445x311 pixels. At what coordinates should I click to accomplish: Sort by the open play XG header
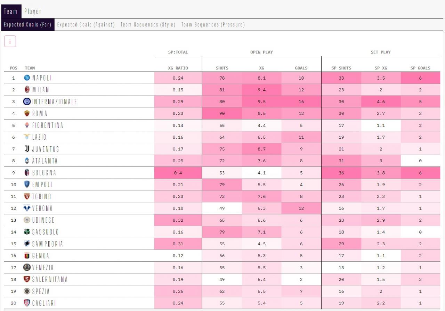pyautogui.click(x=261, y=68)
